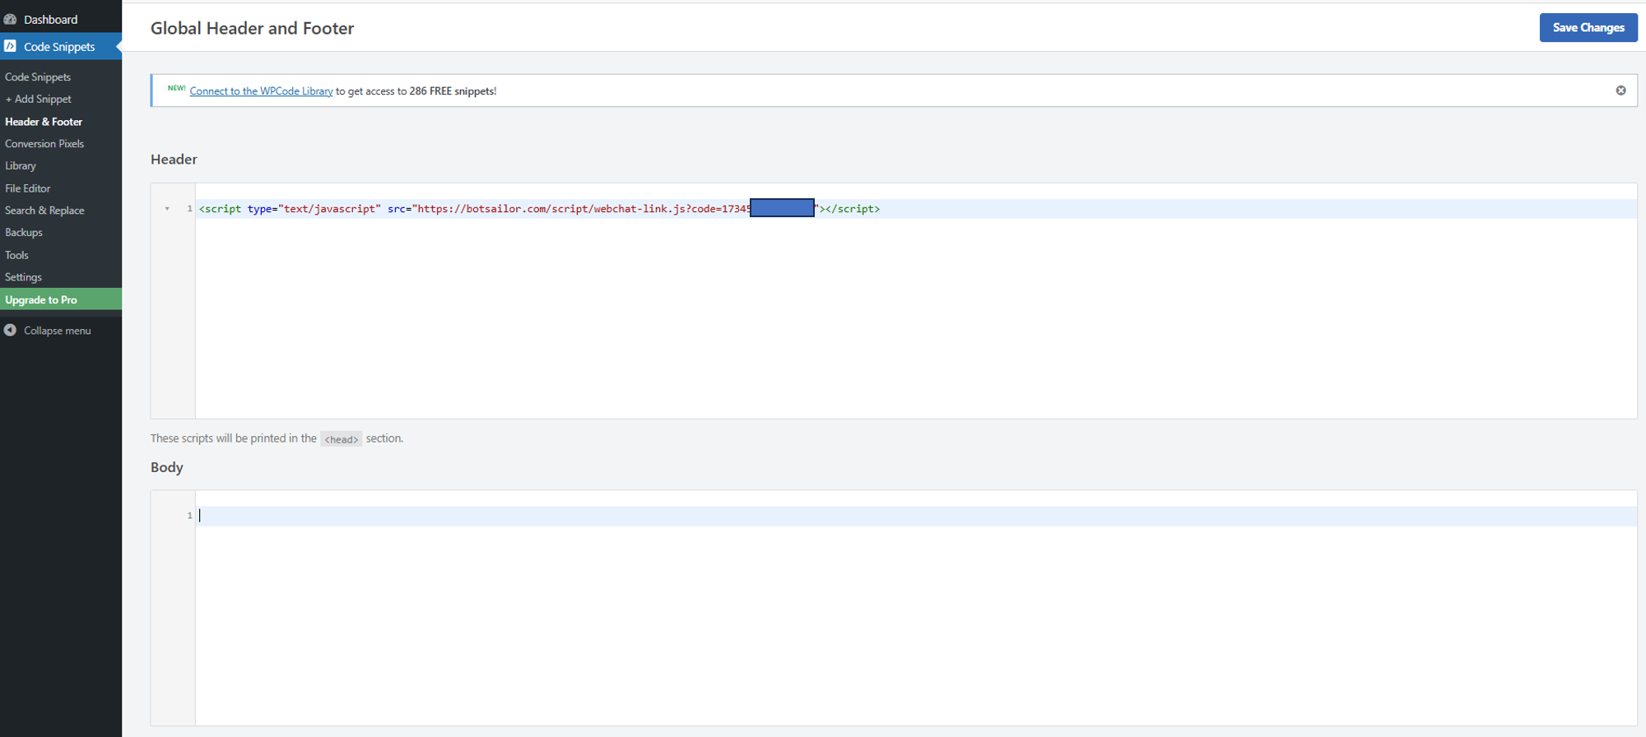Click line number 1 in Body editor
This screenshot has height=737, width=1646.
(189, 516)
